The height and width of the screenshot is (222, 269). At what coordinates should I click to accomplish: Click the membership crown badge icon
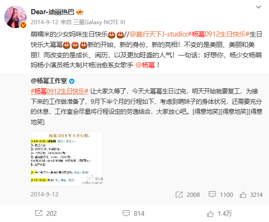tap(79, 12)
